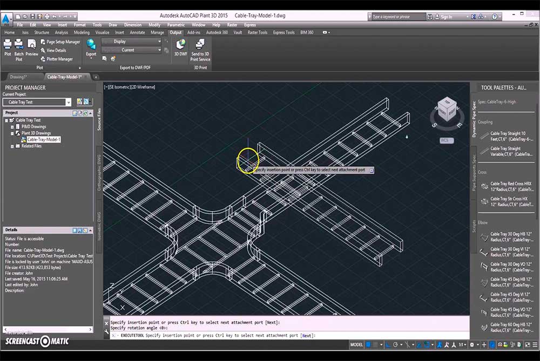Image resolution: width=540 pixels, height=361 pixels.
Task: Expand the Related Files tree node
Action: [12, 146]
